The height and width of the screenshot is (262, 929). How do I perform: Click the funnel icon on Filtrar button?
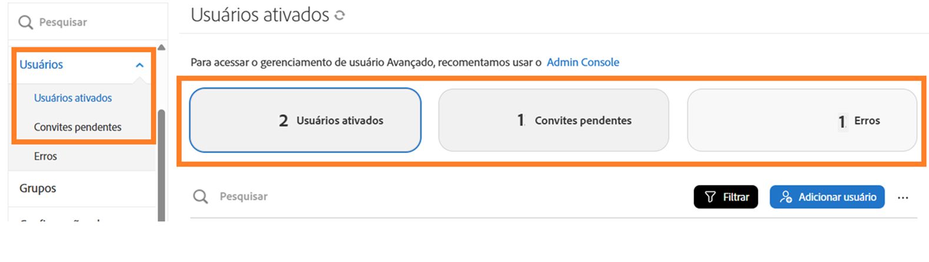[710, 197]
